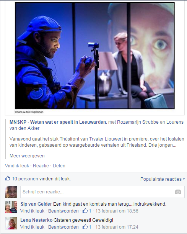Share the post via Delen

coord(59,166)
